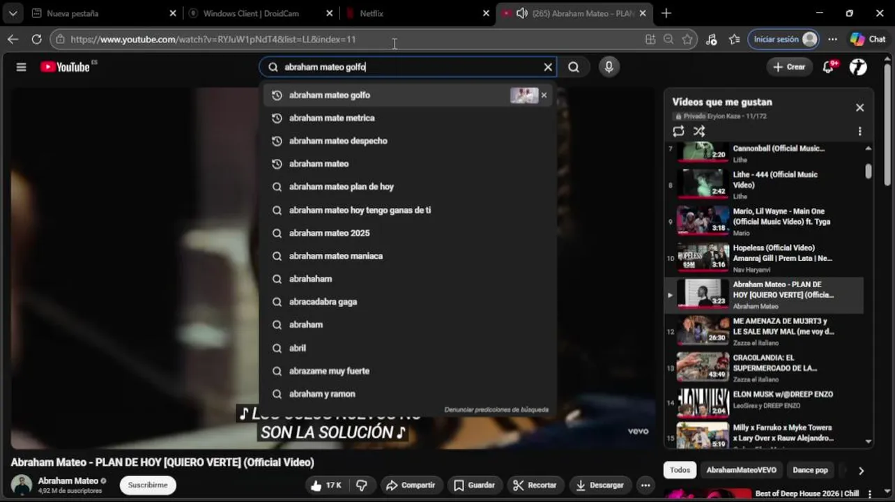Play Mario, Lil Wayne - Main One item

pos(764,221)
